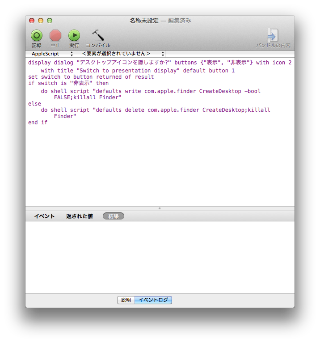Image resolution: width=320 pixels, height=343 pixels.
Task: Click 'defaults write com.apple.finder' line
Action: coord(151,91)
